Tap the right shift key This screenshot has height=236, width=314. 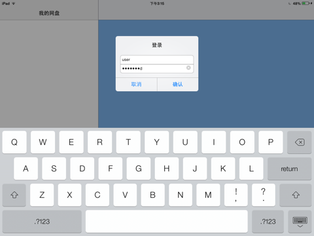[296, 195]
